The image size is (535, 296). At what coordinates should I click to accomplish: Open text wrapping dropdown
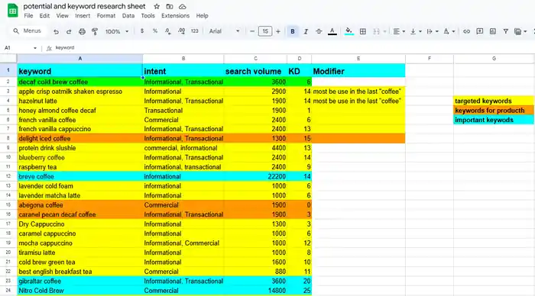pyautogui.click(x=433, y=31)
